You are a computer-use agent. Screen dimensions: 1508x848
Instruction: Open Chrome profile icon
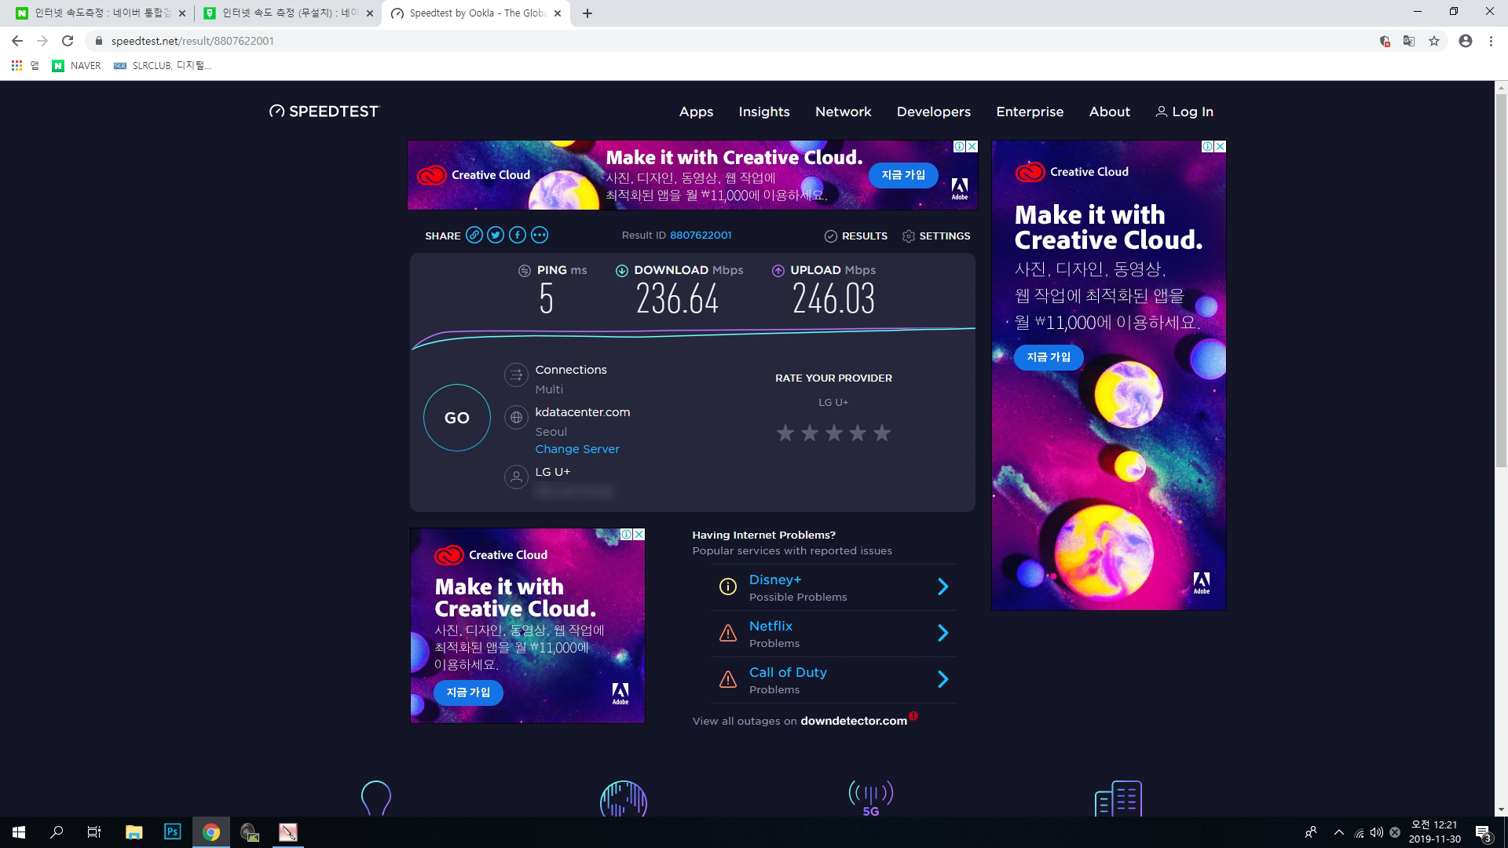click(1466, 41)
